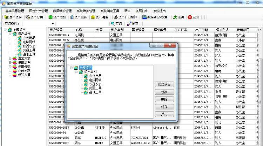
Task: Open the 系统维护管理 menu
Action: (x=86, y=11)
